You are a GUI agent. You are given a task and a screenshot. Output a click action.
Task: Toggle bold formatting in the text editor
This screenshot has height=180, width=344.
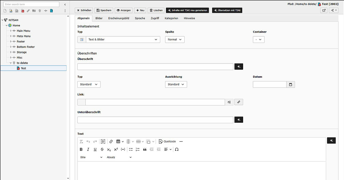(x=81, y=149)
